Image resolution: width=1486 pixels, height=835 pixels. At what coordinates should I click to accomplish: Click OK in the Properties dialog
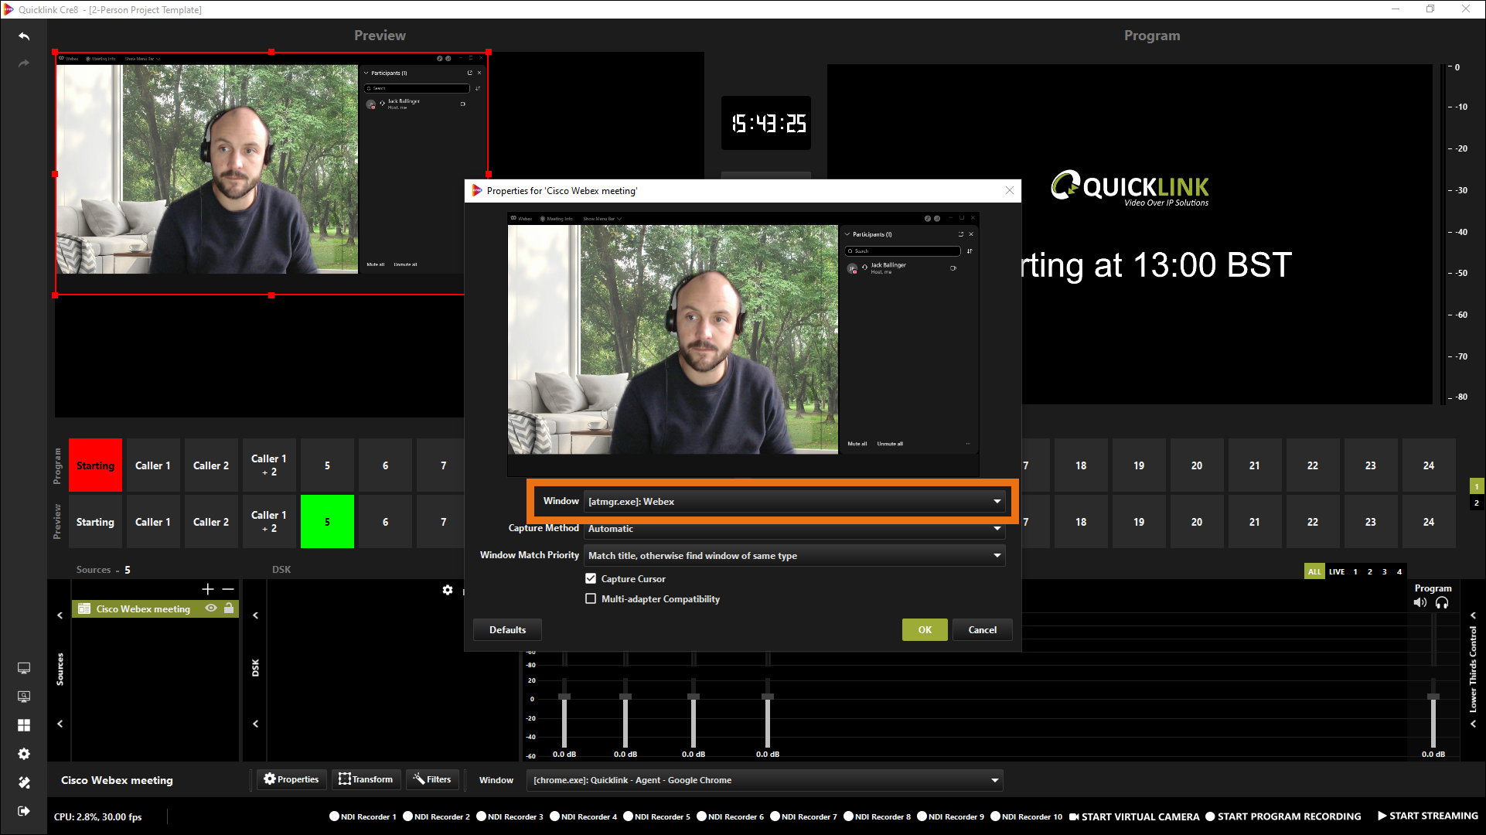click(x=925, y=630)
